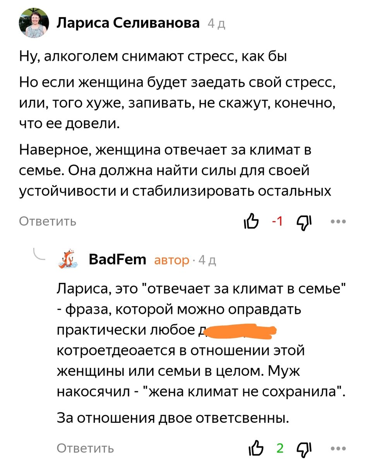This screenshot has width=370, height=465.
Task: Reply to Лариса Селиванова using Ответить
Action: pos(47,221)
